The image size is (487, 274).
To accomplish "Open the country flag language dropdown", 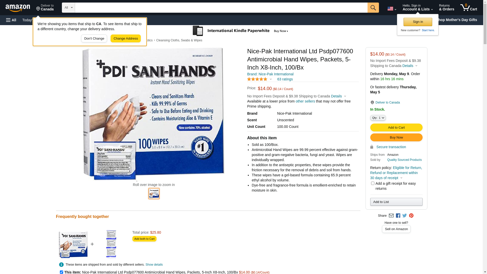I will click(392, 9).
